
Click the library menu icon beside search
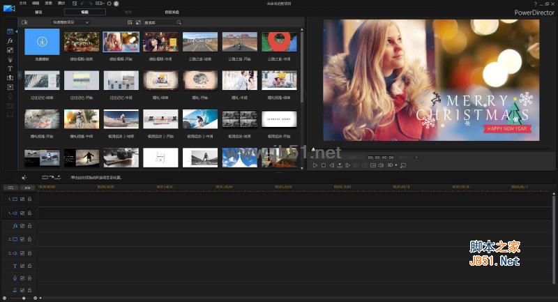[x=138, y=22]
